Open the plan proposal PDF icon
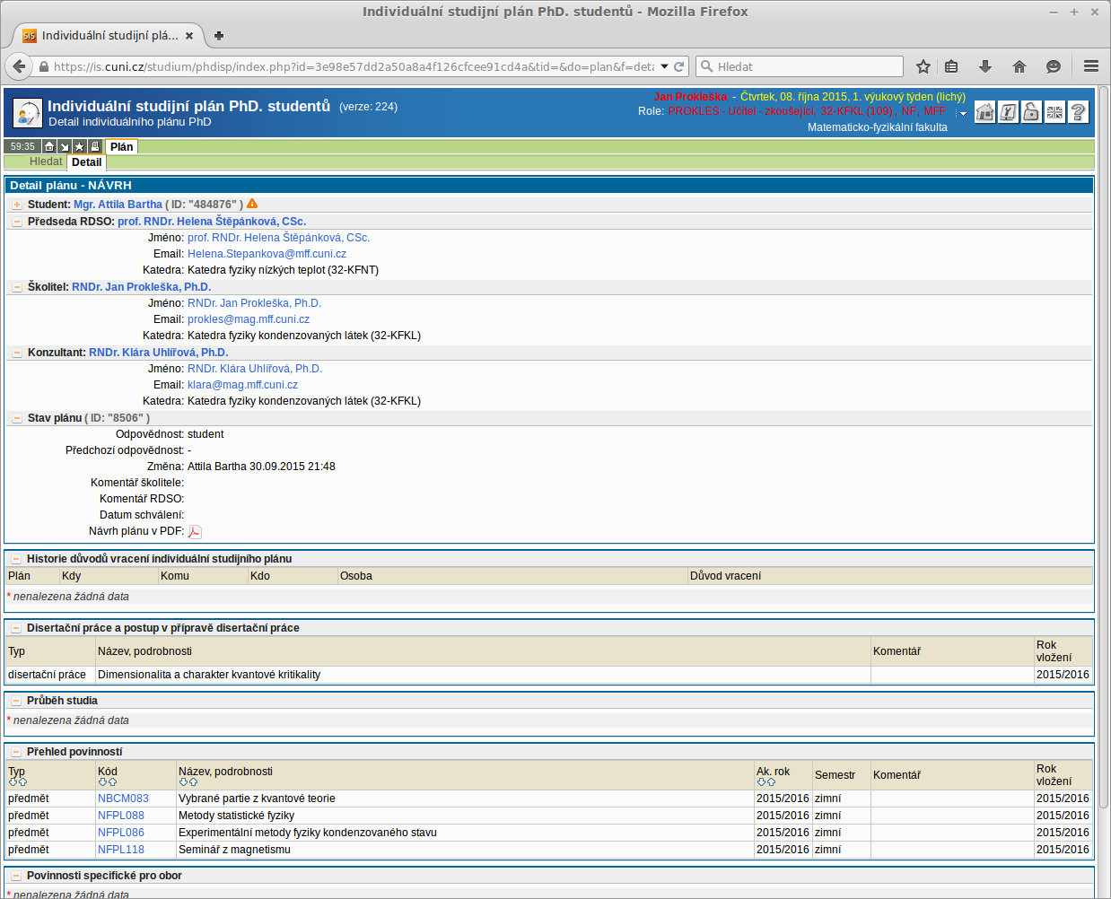The width and height of the screenshot is (1111, 899). click(195, 532)
